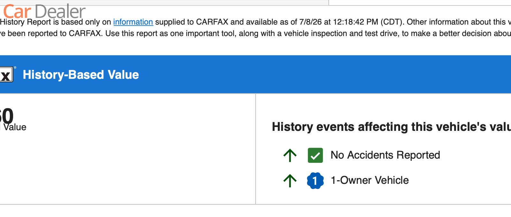
Task: Click the gray "Dealer" logo text
Action: click(60, 11)
